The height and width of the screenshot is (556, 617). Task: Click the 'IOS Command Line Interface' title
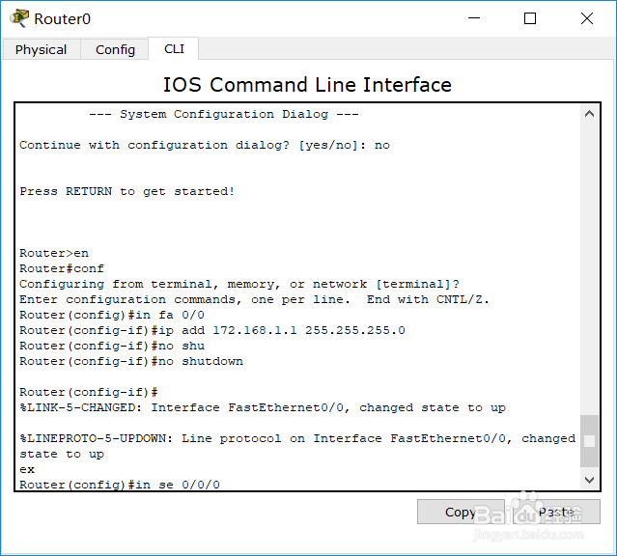307,85
